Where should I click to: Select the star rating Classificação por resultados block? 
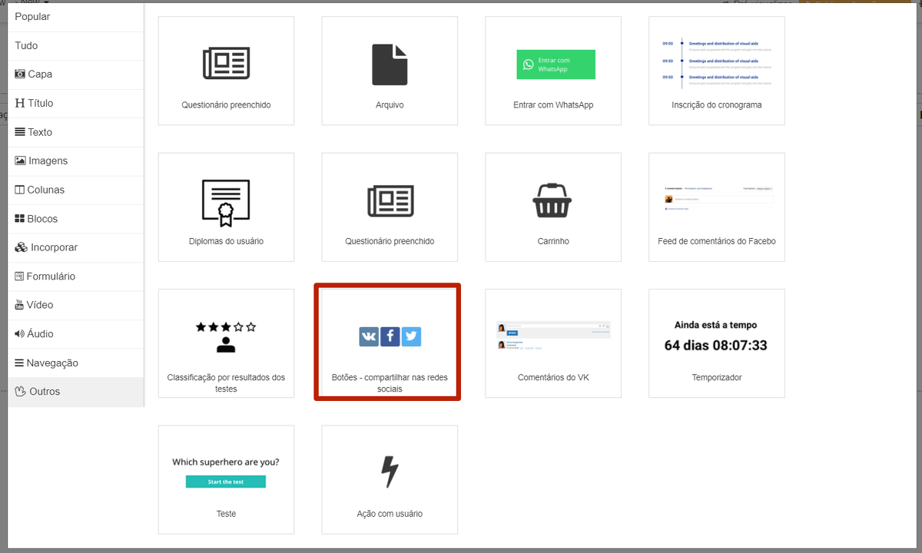[226, 343]
